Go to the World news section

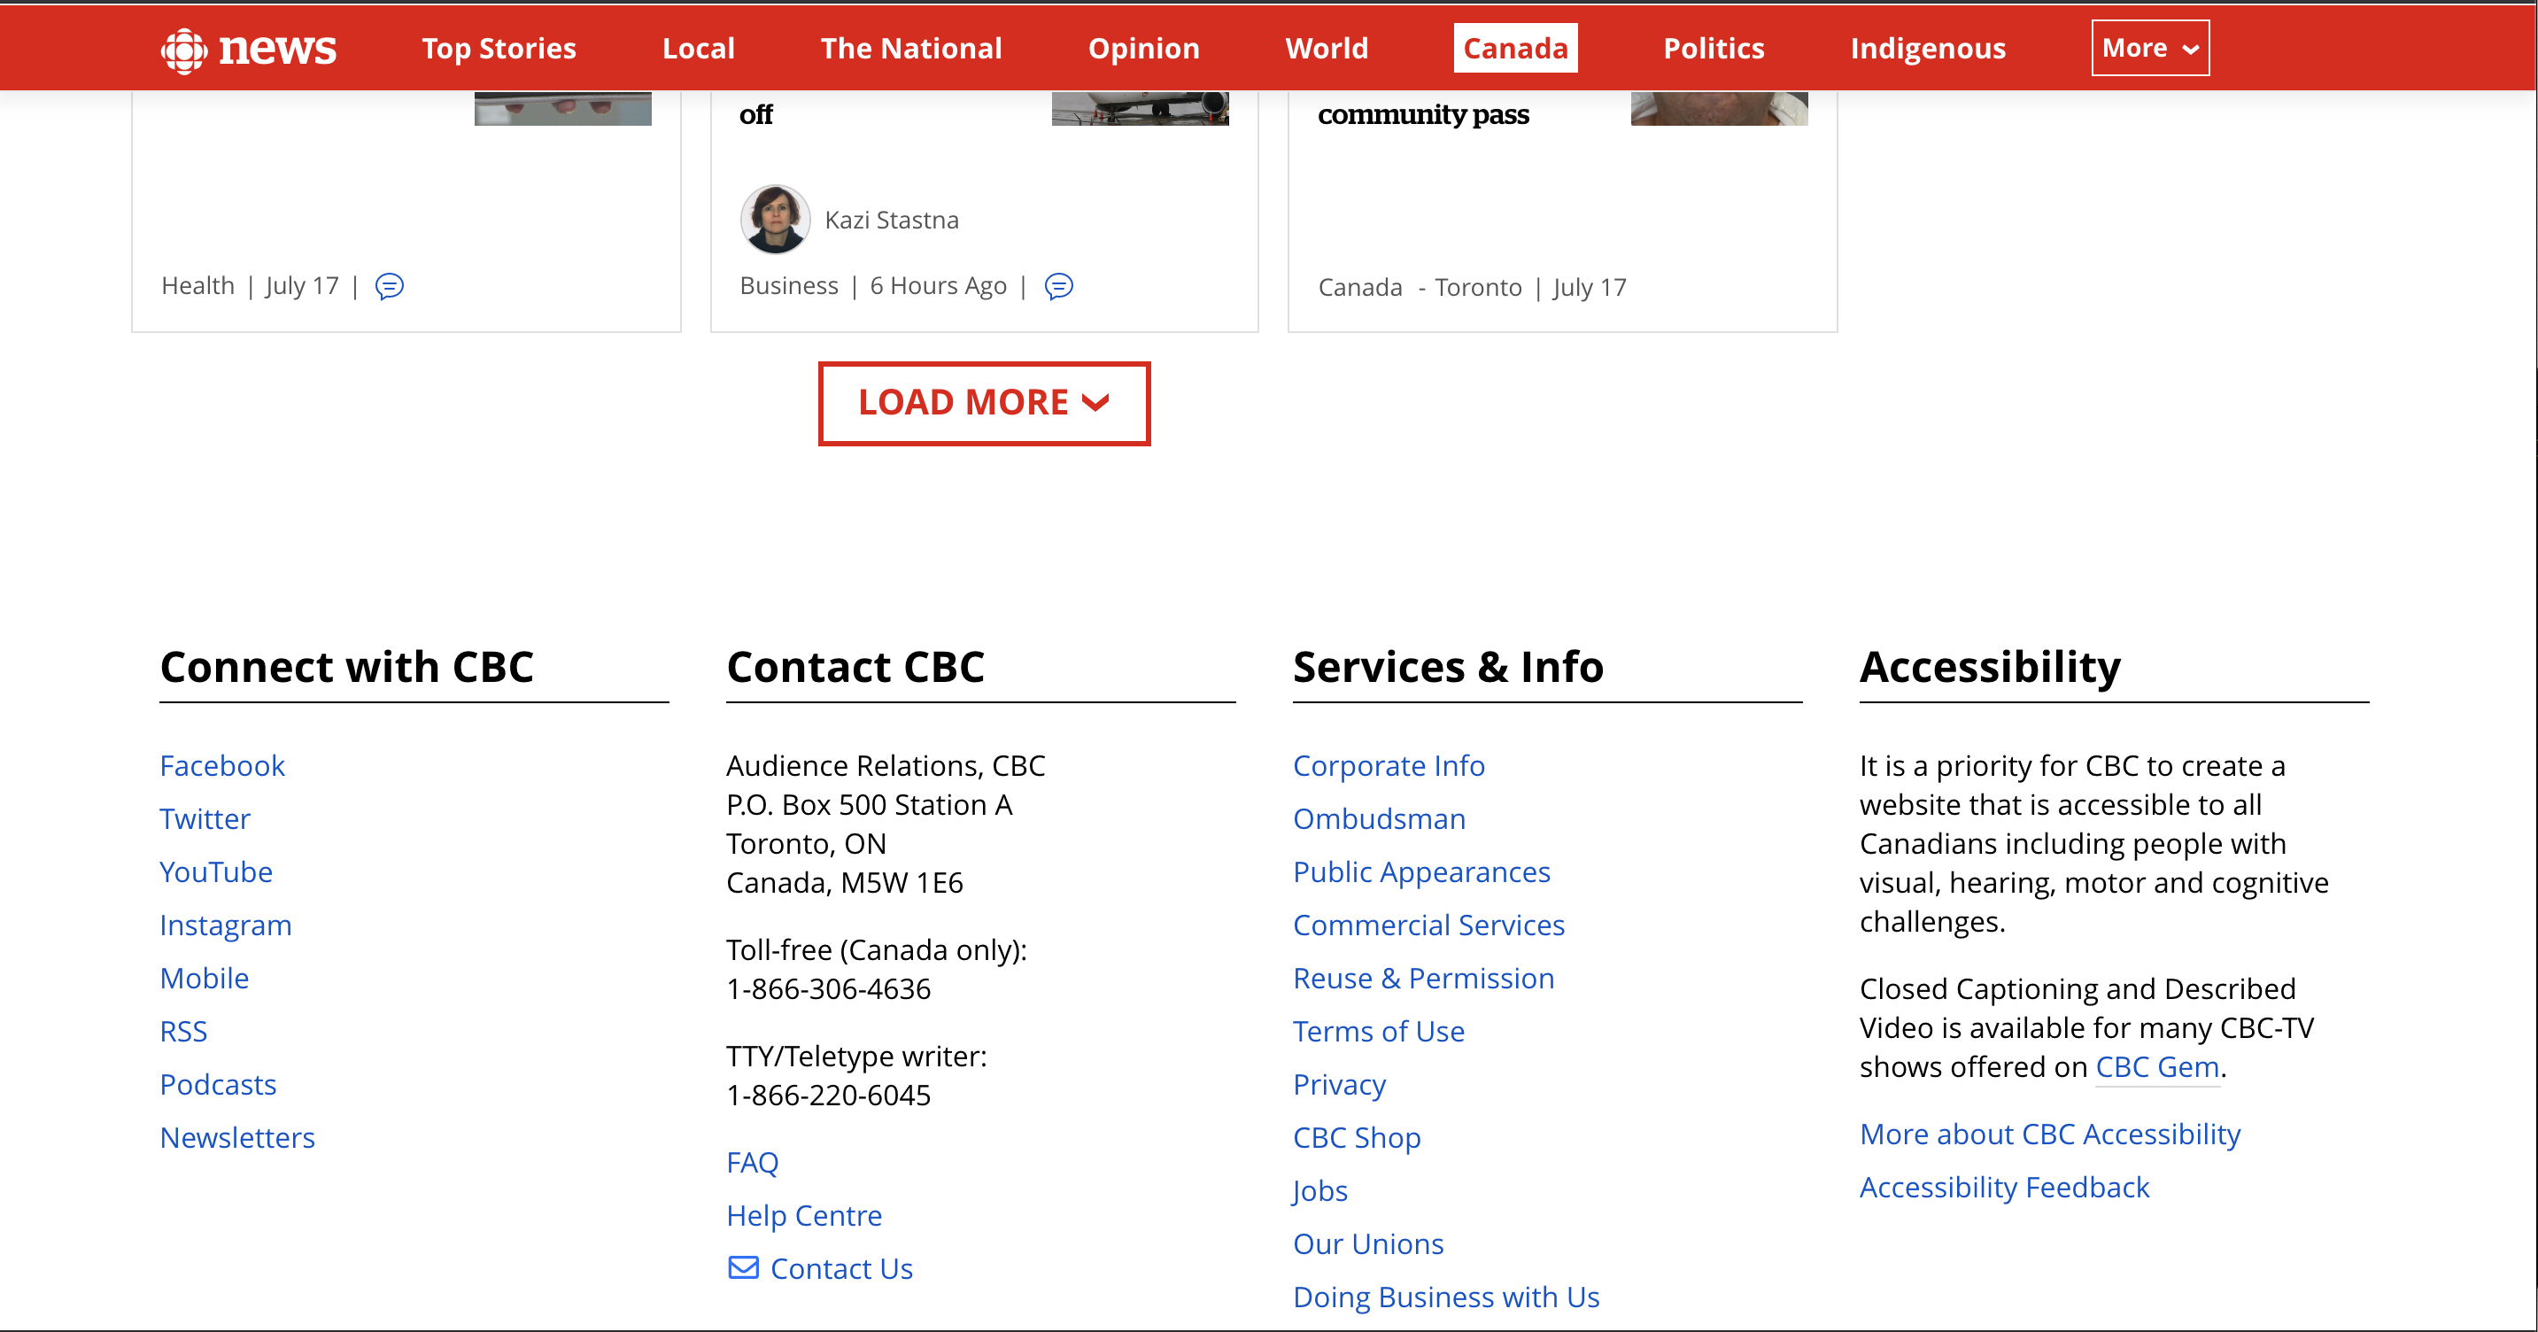pos(1327,49)
